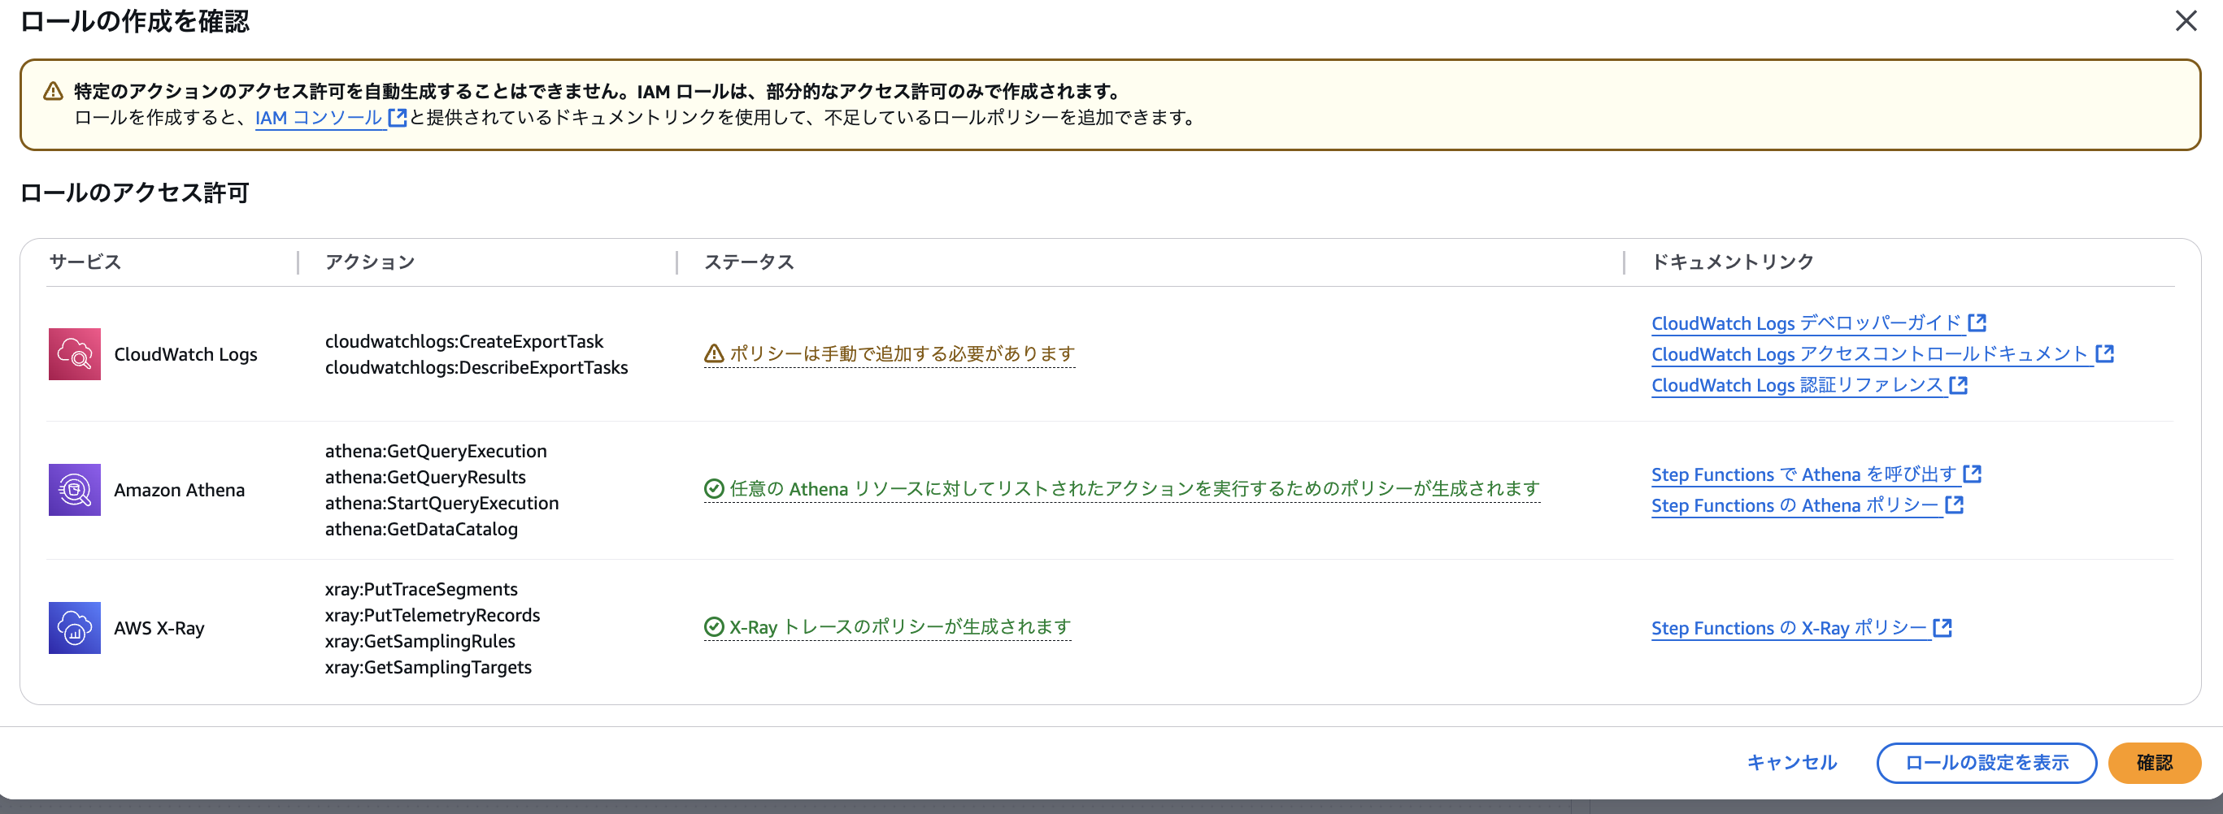The height and width of the screenshot is (814, 2223).
Task: Click the ドキュメントリンク column header
Action: click(1733, 262)
